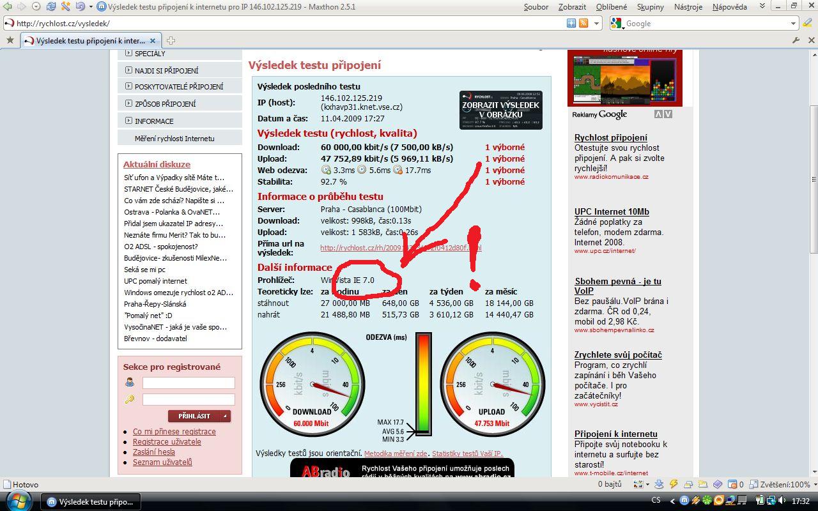Click the ZOBRAZIT VÝSLEDEK V OBRÁZKU thumbnail

(x=501, y=110)
